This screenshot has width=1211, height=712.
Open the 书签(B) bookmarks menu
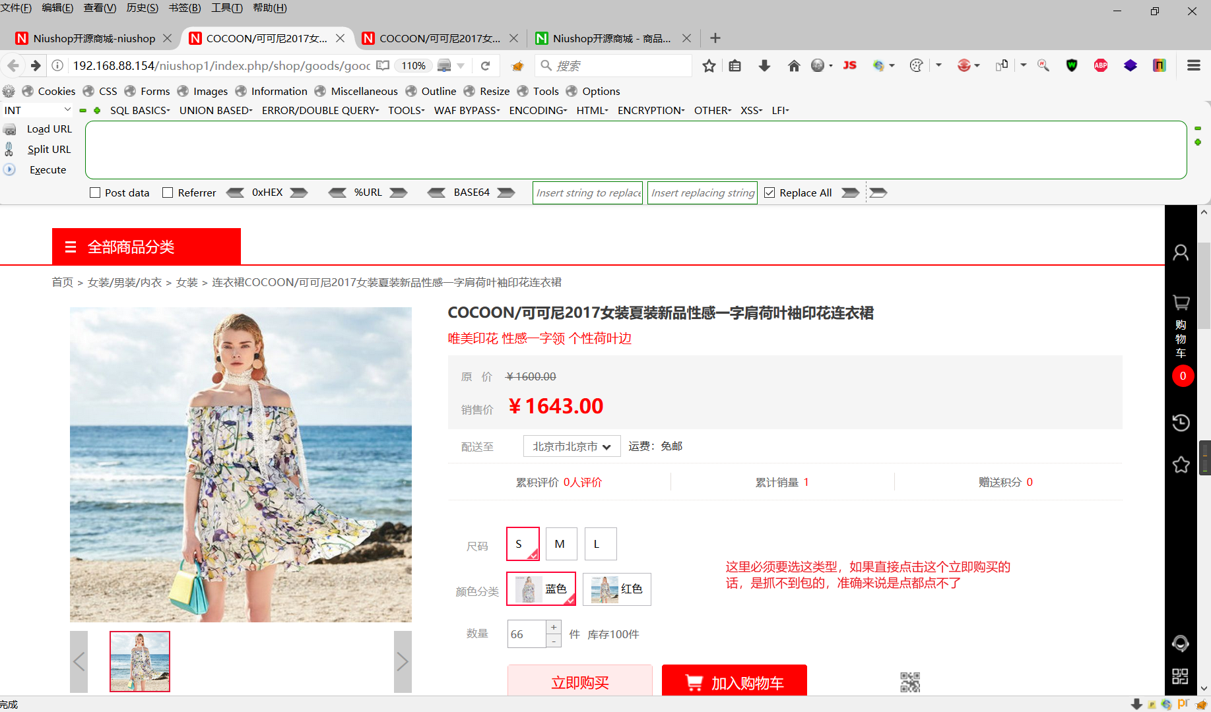click(x=185, y=8)
